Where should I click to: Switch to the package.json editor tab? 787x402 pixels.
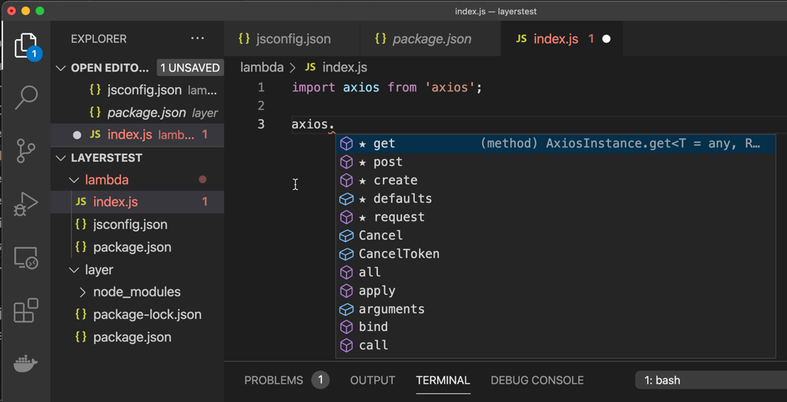pos(430,39)
